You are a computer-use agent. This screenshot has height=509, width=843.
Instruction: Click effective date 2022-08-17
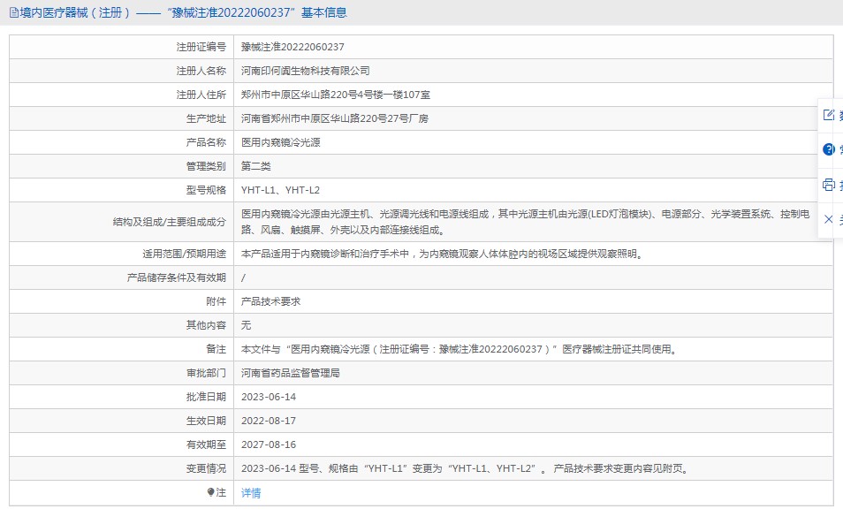point(269,421)
